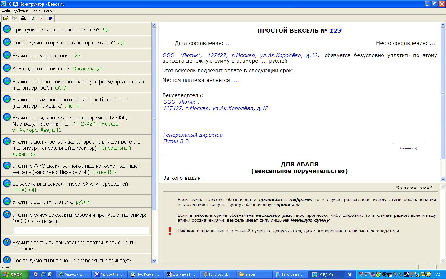Click the Print toolbar icon
Screen dimensions: 446x279
click(x=24, y=18)
